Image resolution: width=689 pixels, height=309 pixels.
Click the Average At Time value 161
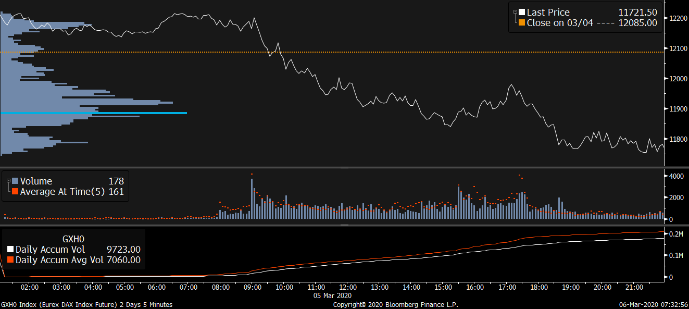point(116,191)
